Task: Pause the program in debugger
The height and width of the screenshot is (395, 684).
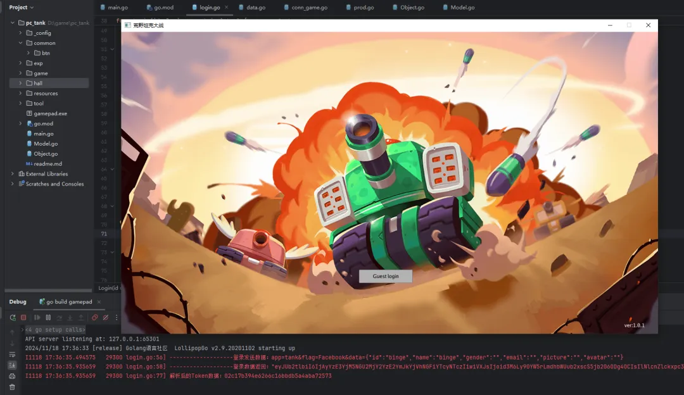Action: [48, 317]
